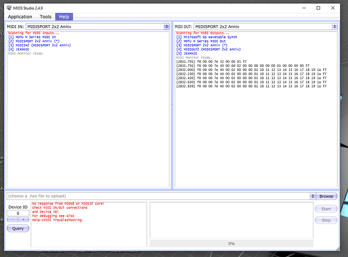Viewport: 348px width, 257px height.
Task: Click 'Scanning for MIDI Inputs...' line
Action: pos(34,33)
